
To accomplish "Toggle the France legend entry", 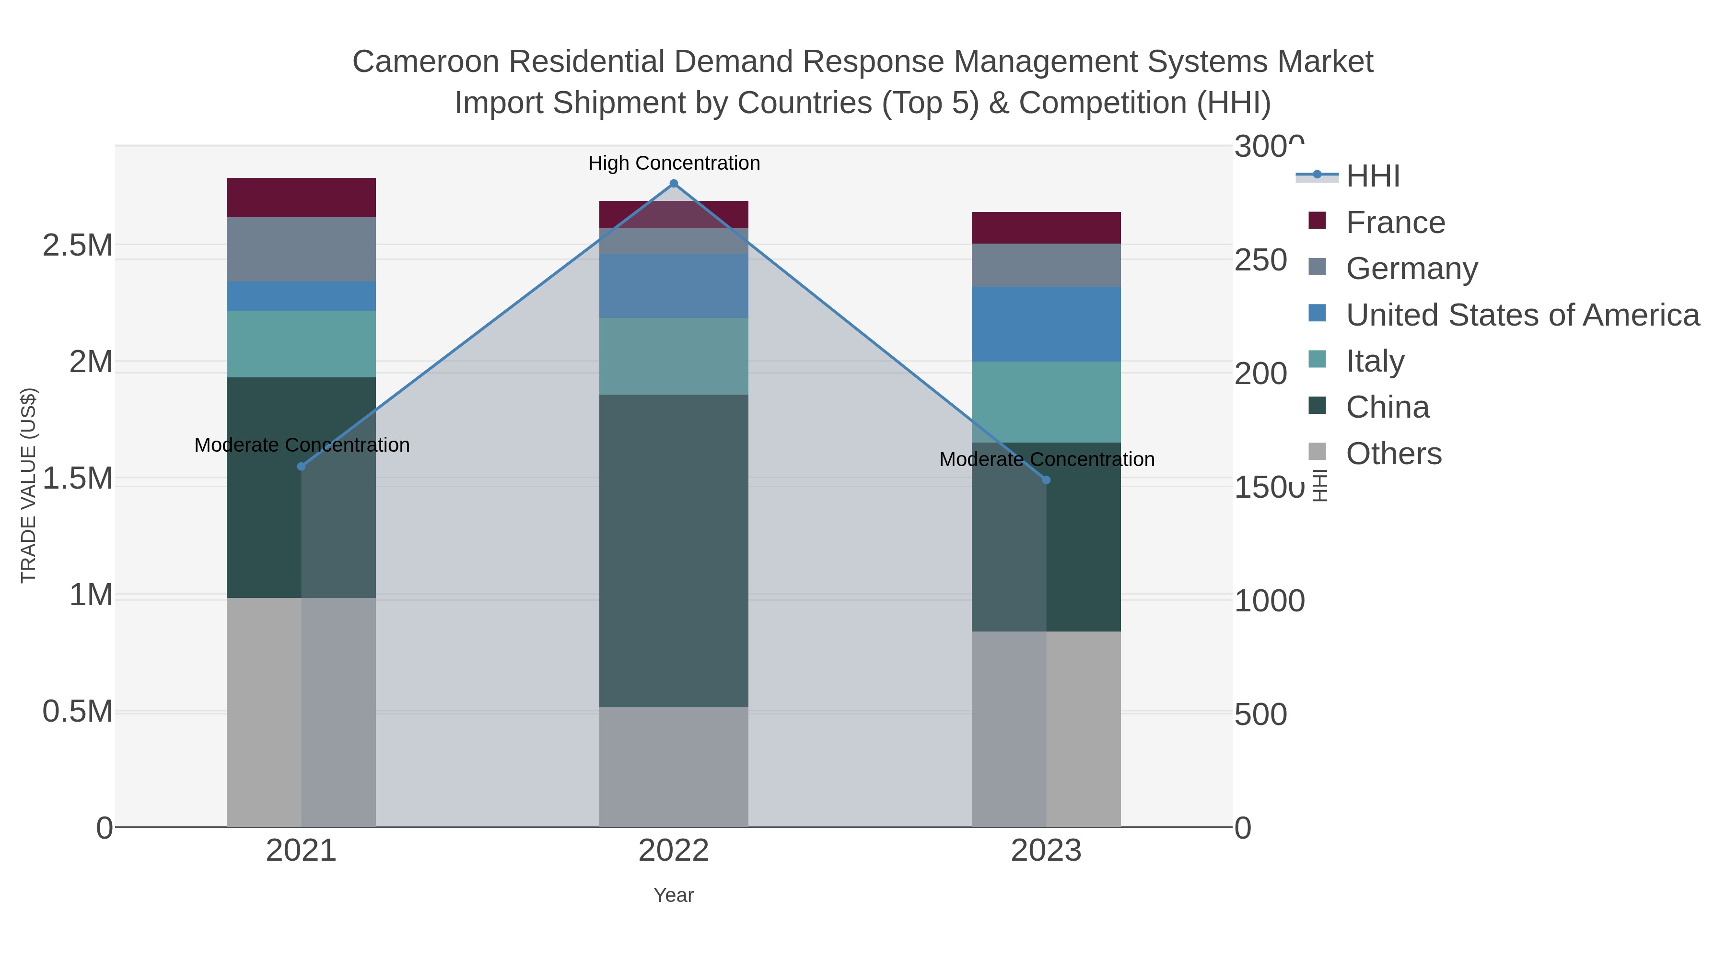I will click(x=1377, y=222).
